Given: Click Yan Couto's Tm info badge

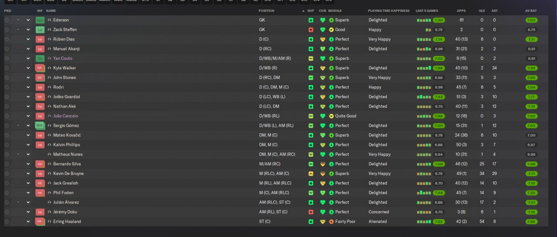Looking at the screenshot, I should (40, 59).
